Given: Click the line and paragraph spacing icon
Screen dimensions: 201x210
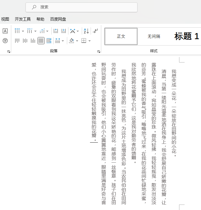Looking at the screenshot, I should tap(58, 41).
